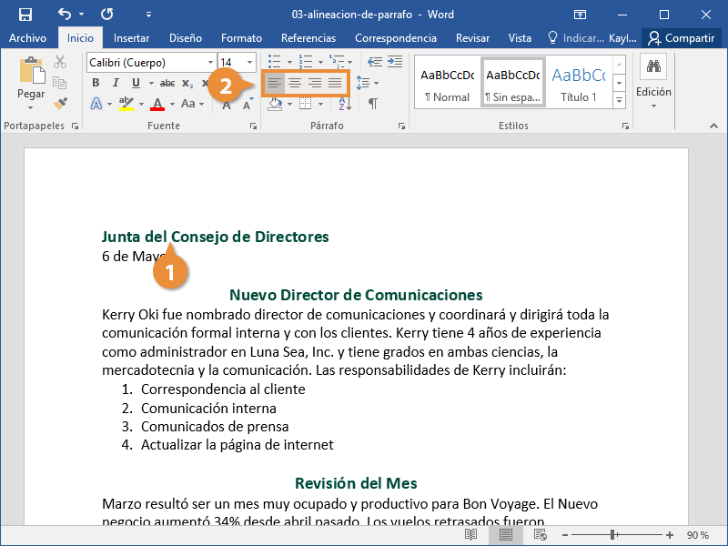The image size is (728, 546).
Task: Click the Bullets list icon
Action: pyautogui.click(x=275, y=61)
